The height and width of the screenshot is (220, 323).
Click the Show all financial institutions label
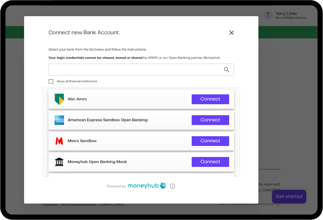pos(77,81)
